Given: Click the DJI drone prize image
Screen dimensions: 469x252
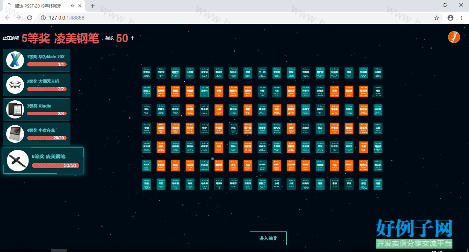Looking at the screenshot, I should [x=15, y=85].
